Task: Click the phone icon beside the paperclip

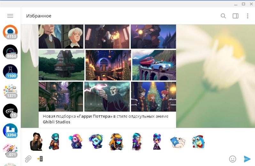Action: click(40, 159)
